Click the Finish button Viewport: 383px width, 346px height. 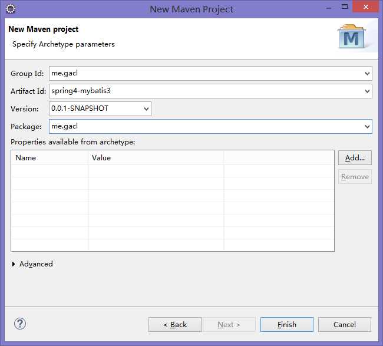click(x=287, y=325)
